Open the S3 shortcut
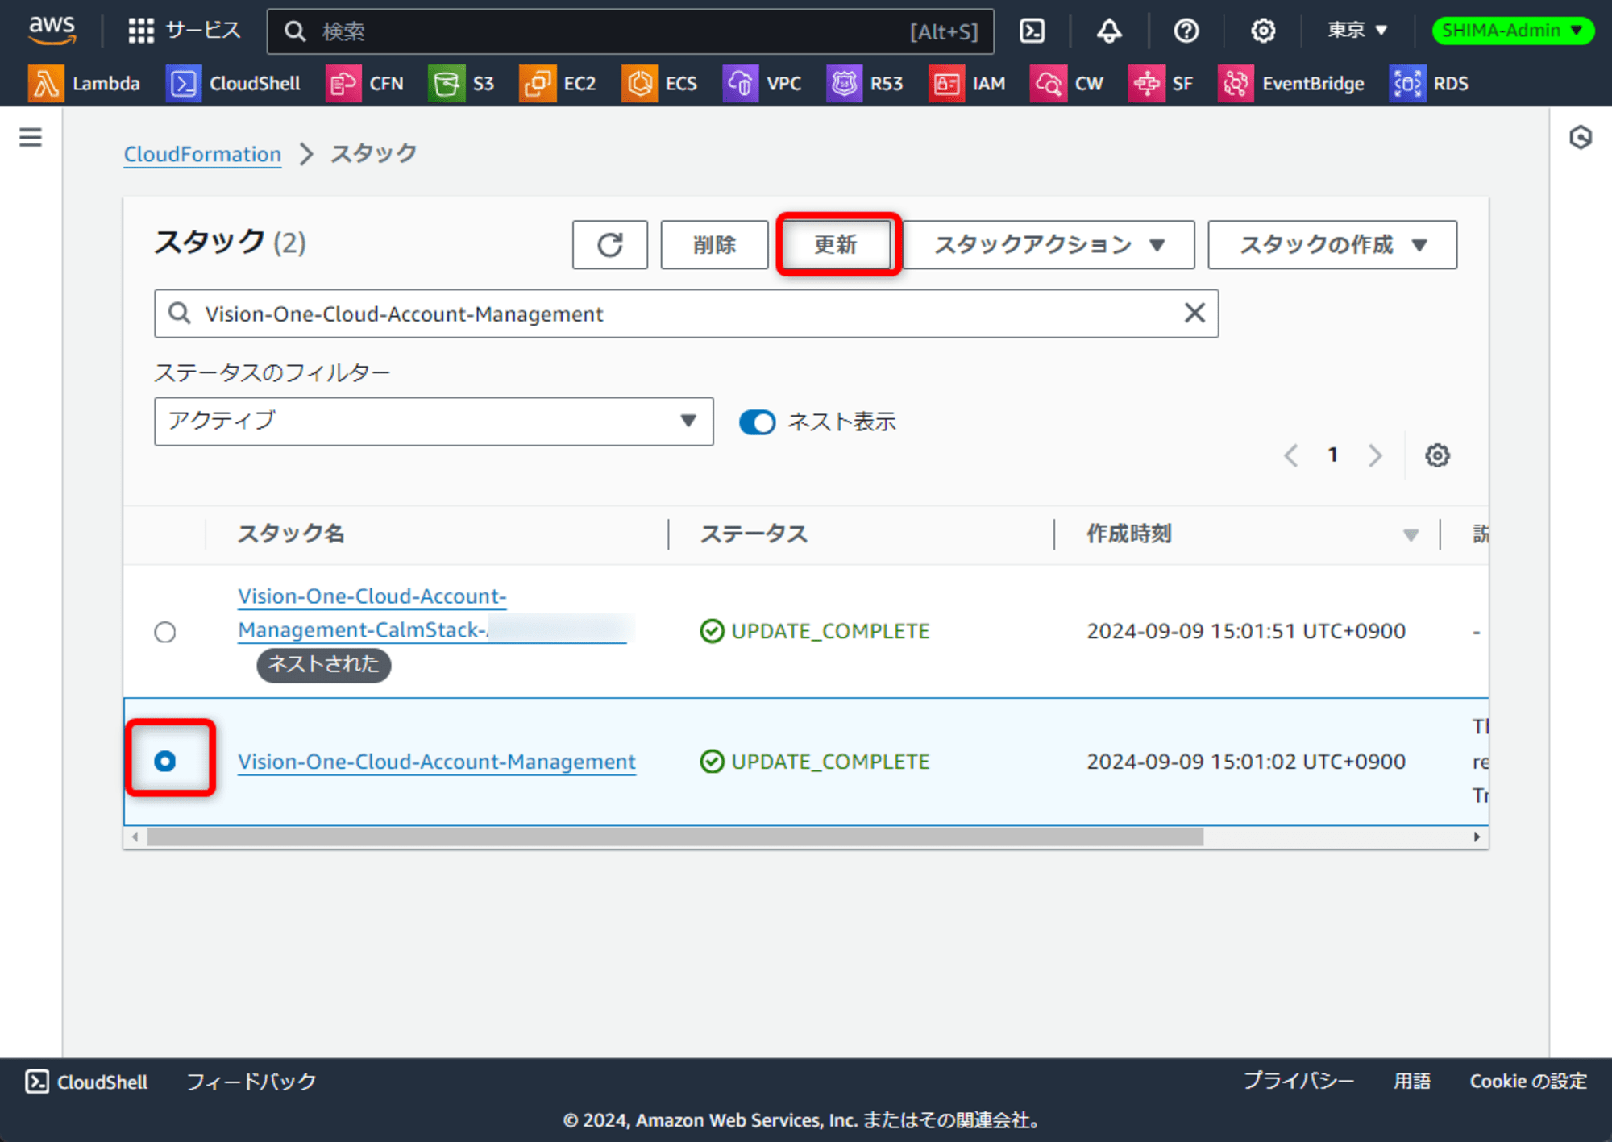 coord(461,83)
